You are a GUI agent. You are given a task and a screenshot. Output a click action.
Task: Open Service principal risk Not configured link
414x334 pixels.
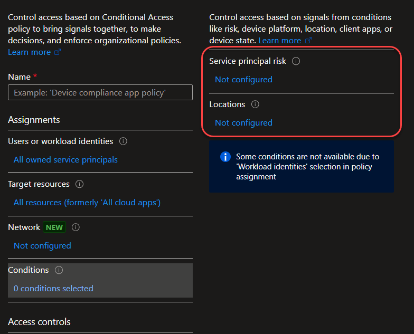(x=243, y=79)
